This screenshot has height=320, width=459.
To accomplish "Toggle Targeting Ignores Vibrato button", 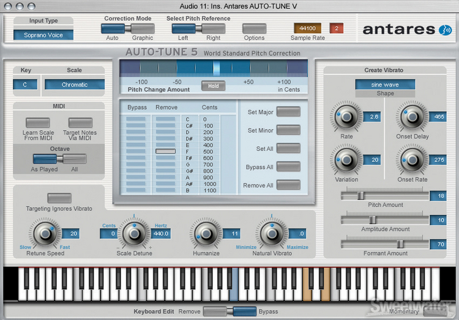I will point(59,198).
